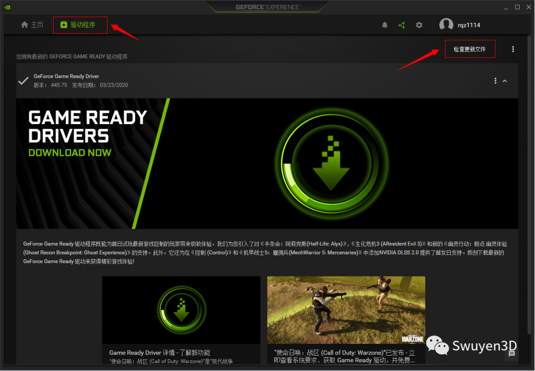Collapse the GeForce Game Ready Driver details
This screenshot has height=371, width=535.
pyautogui.click(x=505, y=81)
